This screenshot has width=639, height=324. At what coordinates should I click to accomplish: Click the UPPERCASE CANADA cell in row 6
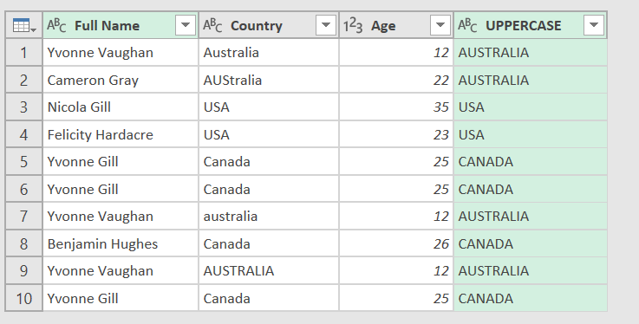pos(531,189)
